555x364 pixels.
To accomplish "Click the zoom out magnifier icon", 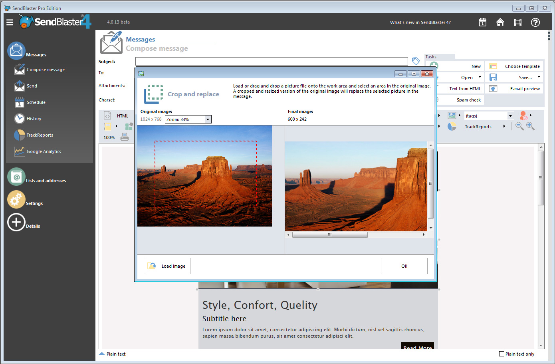I will [x=519, y=126].
